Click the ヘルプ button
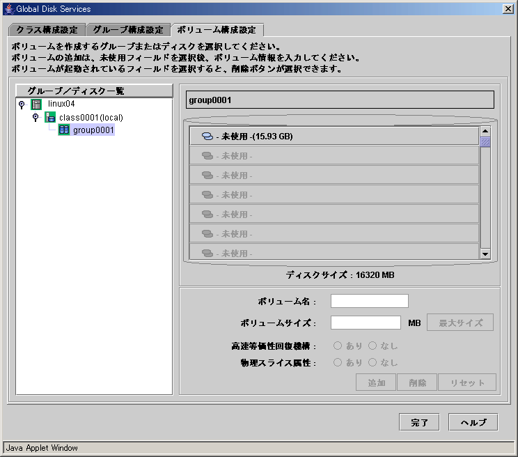Viewport: 518px width, 457px height. [x=473, y=422]
